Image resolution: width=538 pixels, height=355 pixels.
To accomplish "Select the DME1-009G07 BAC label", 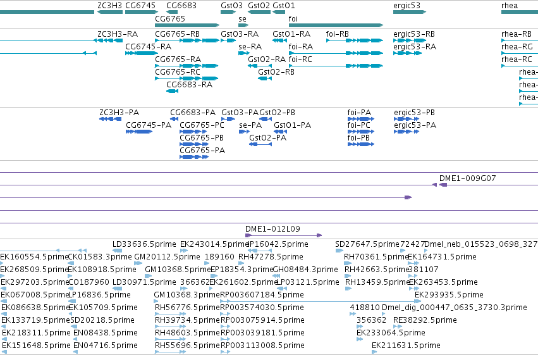I will coord(468,178).
